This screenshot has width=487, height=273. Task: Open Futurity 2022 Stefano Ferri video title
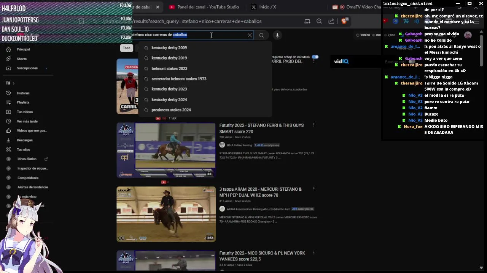(261, 128)
